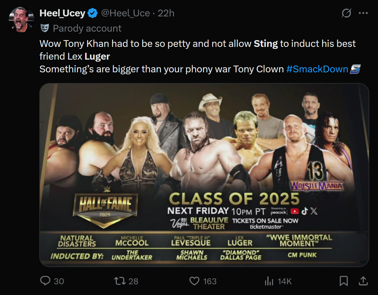Image resolution: width=378 pixels, height=295 pixels.
Task: Like the post with the heart icon
Action: pos(194,281)
